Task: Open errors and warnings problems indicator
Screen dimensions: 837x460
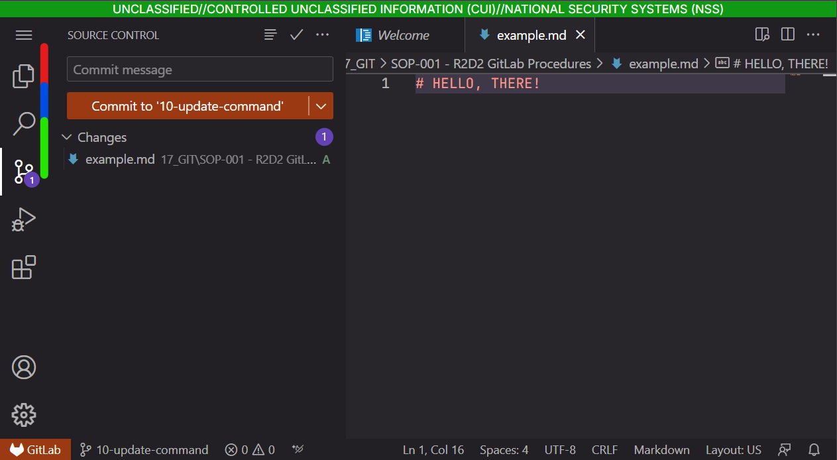Action: (x=250, y=450)
